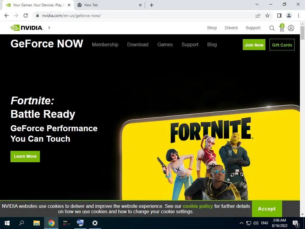
Task: Open the Start tiles app taskbar icon
Action: tap(66, 223)
